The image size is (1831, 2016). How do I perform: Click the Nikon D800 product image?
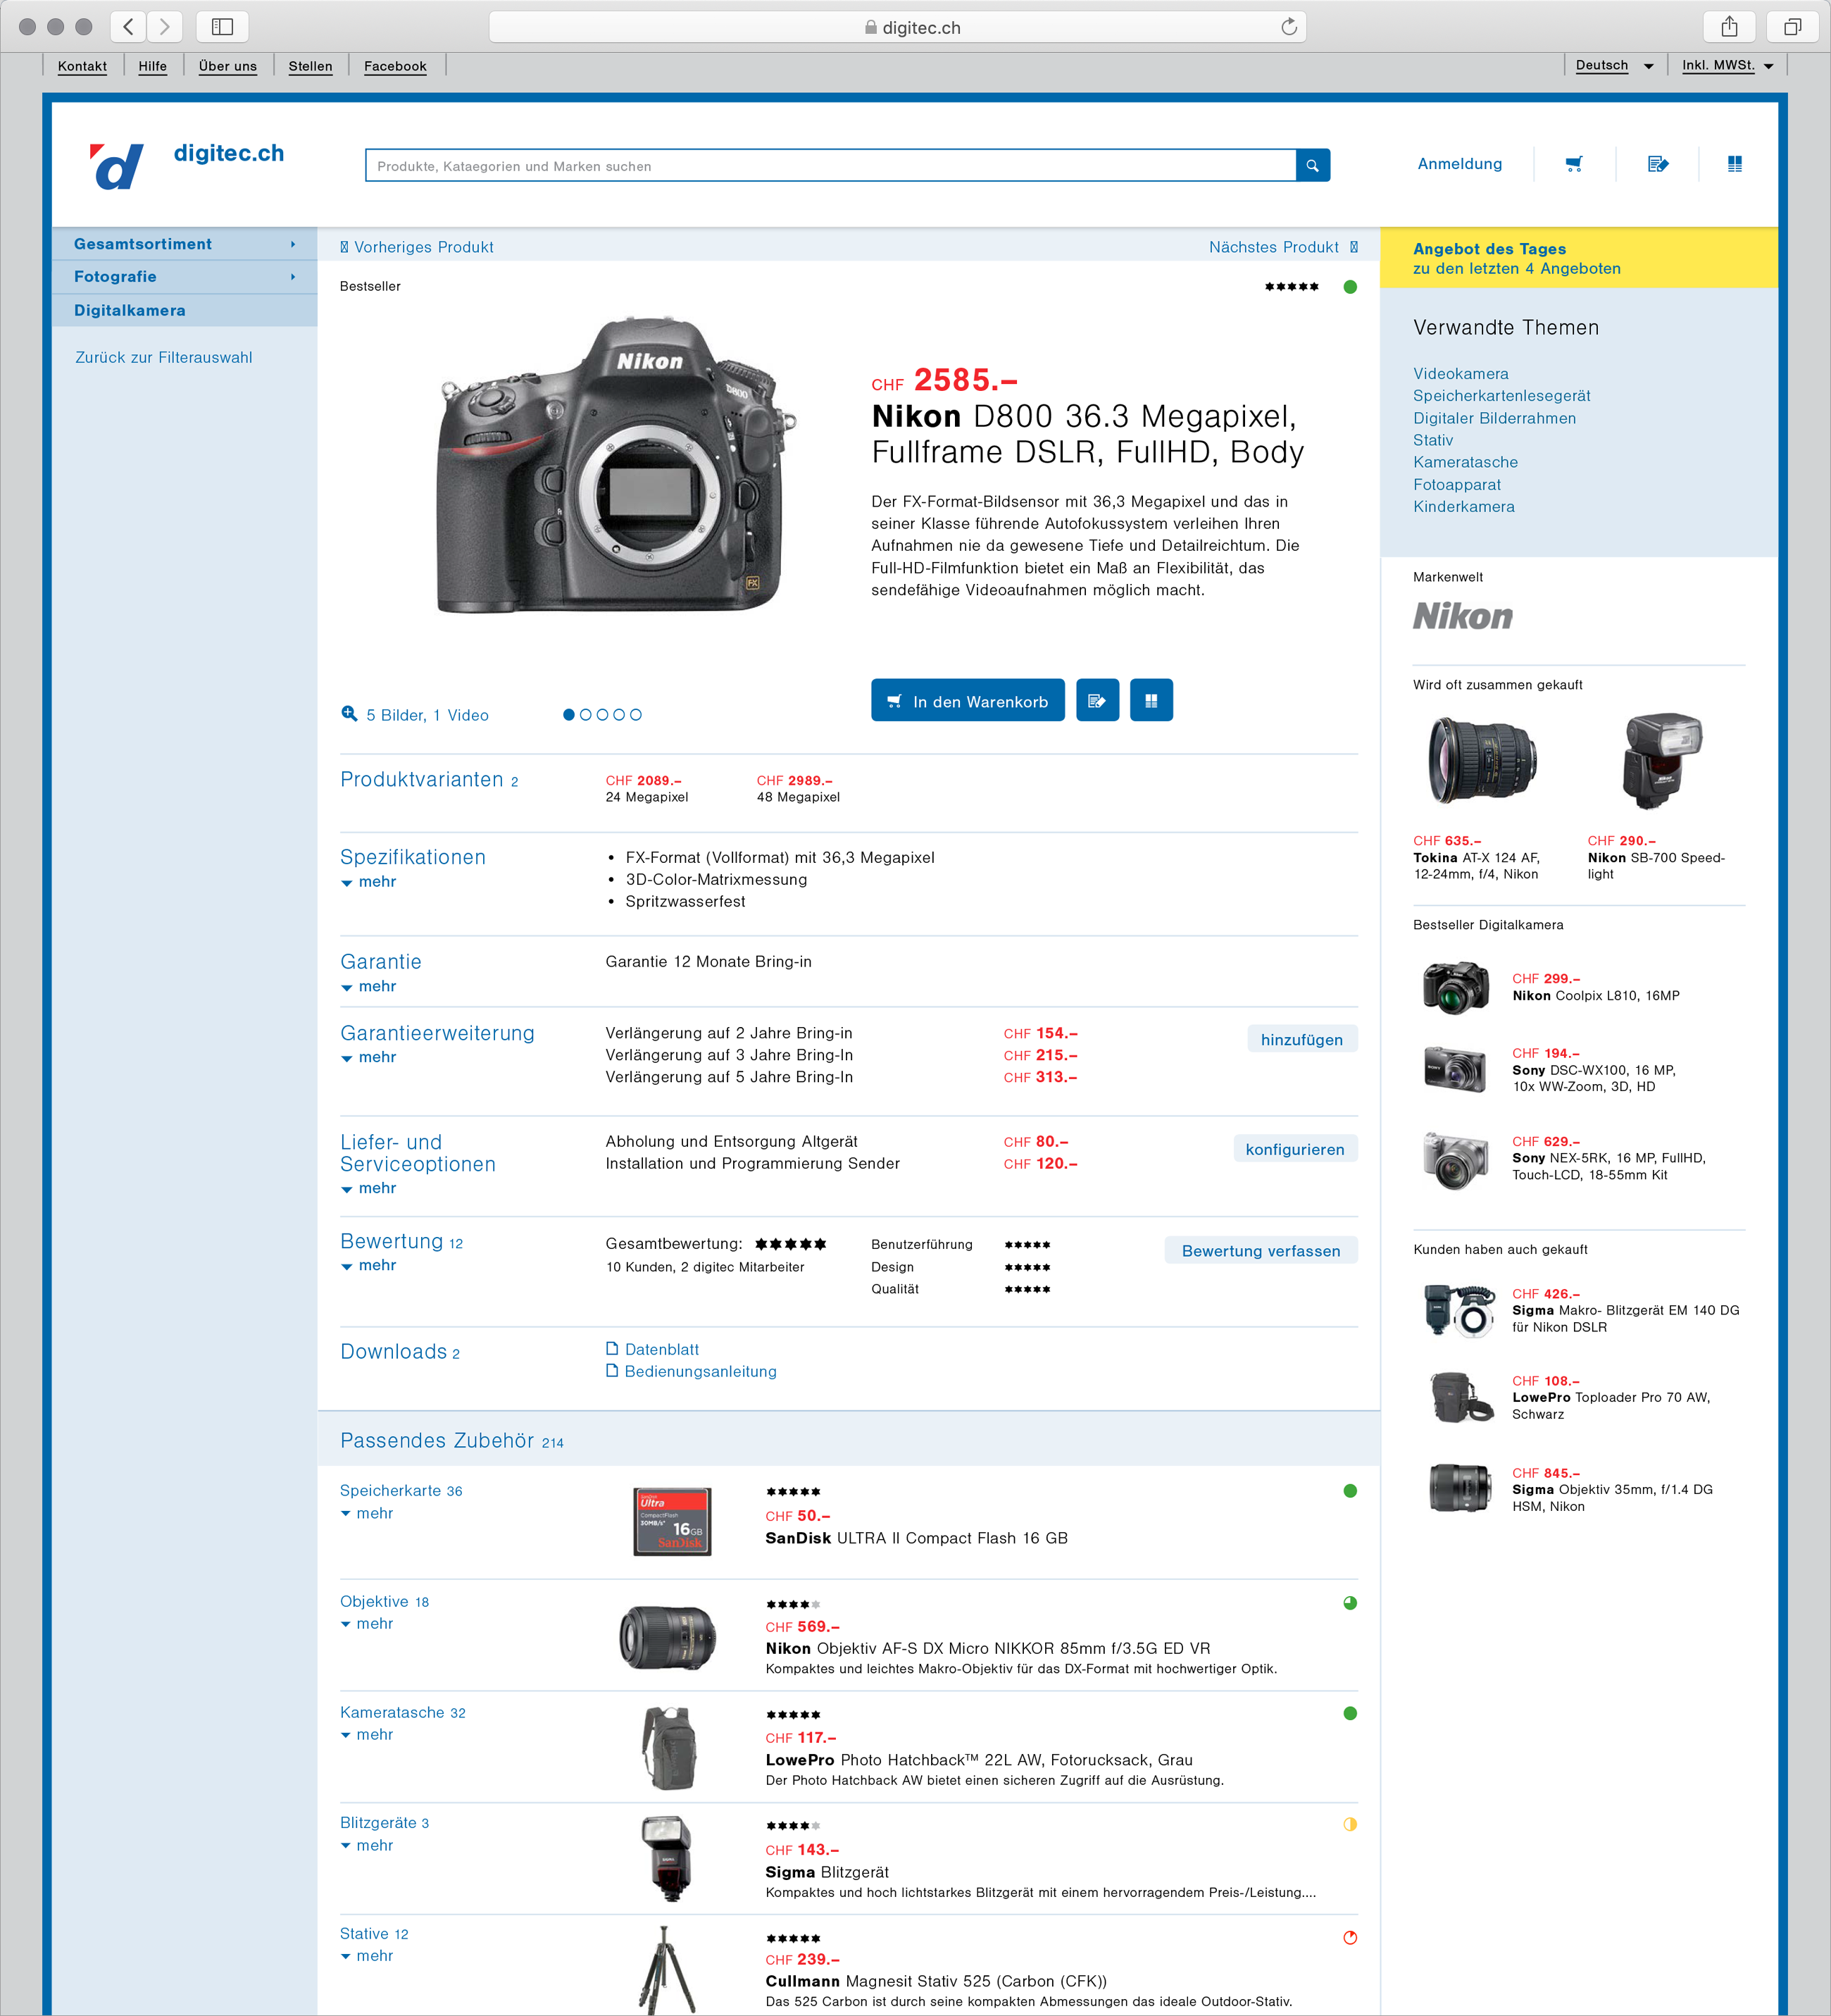616,465
